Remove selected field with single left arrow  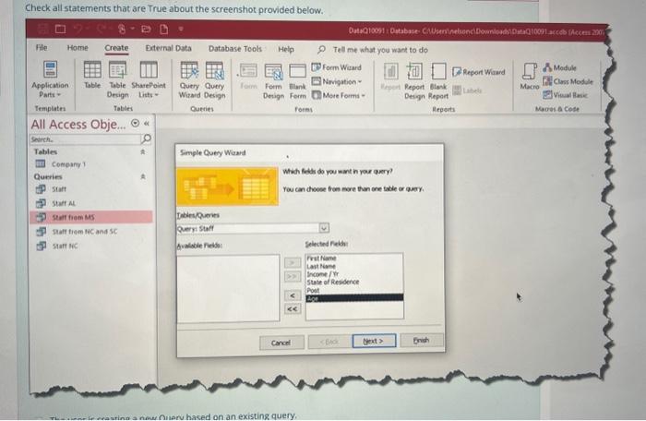pos(293,295)
